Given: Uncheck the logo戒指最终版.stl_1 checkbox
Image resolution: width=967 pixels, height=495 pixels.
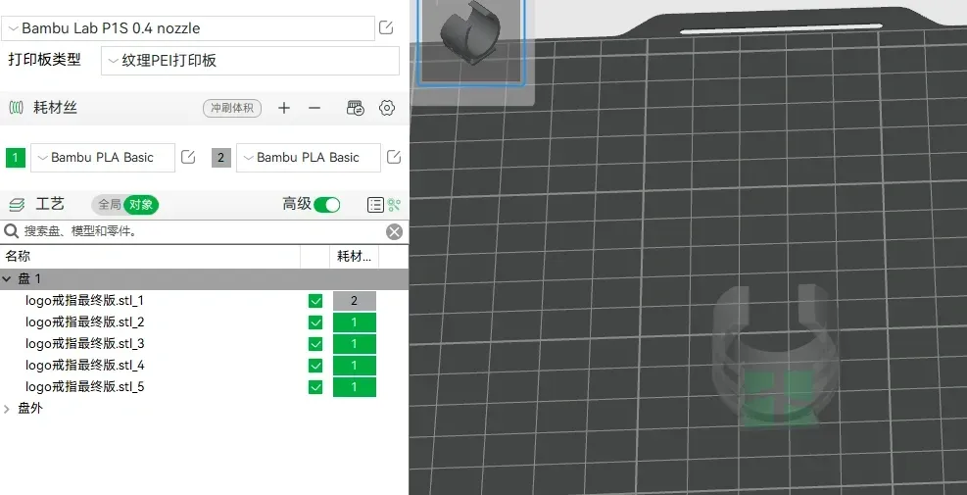Looking at the screenshot, I should click(315, 301).
